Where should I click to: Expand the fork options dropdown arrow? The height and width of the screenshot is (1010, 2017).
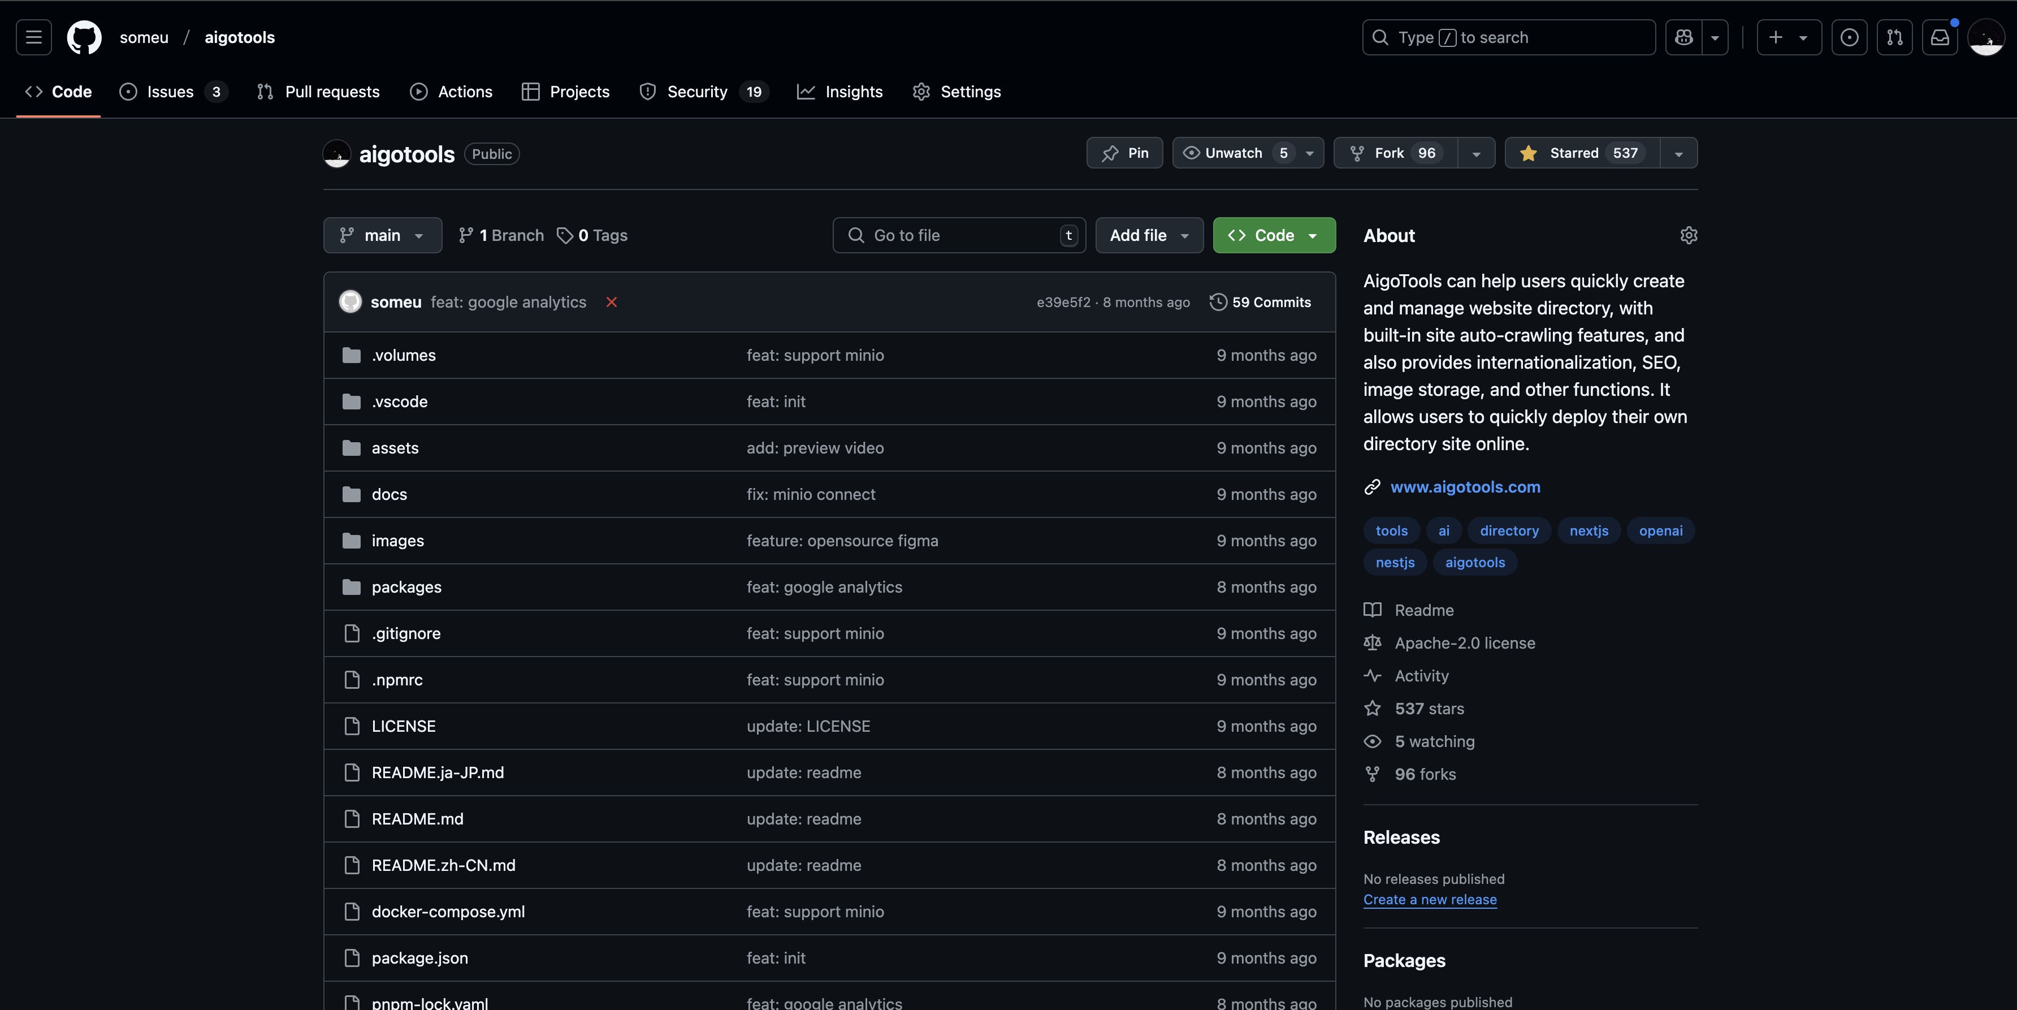[x=1476, y=154]
